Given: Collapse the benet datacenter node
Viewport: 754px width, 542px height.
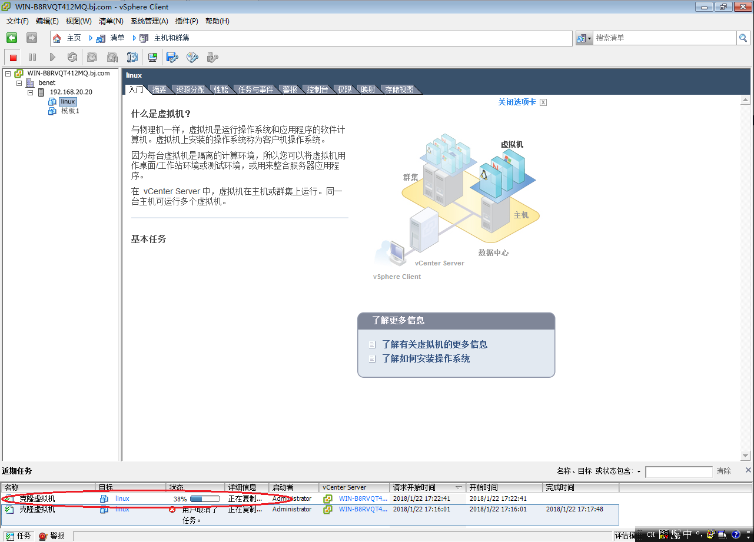Looking at the screenshot, I should pyautogui.click(x=19, y=83).
